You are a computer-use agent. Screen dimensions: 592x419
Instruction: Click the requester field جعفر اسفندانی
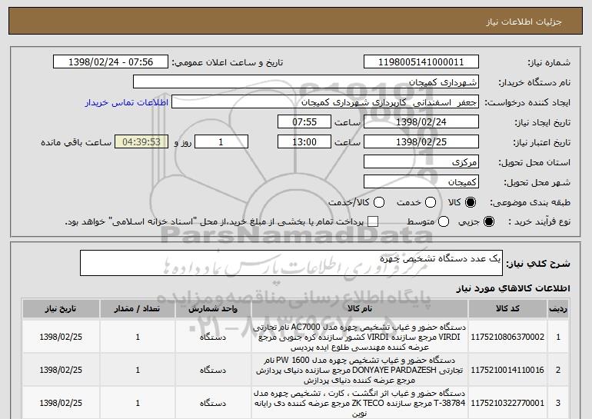pos(325,102)
